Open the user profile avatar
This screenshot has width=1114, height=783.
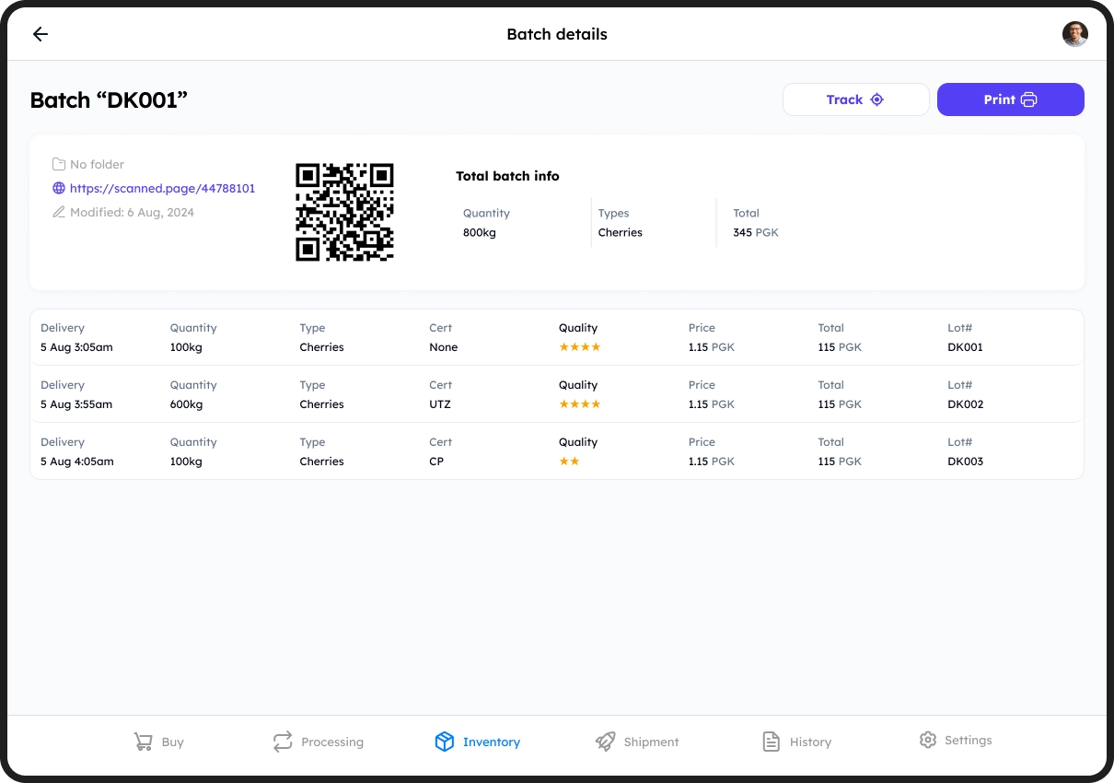1074,34
